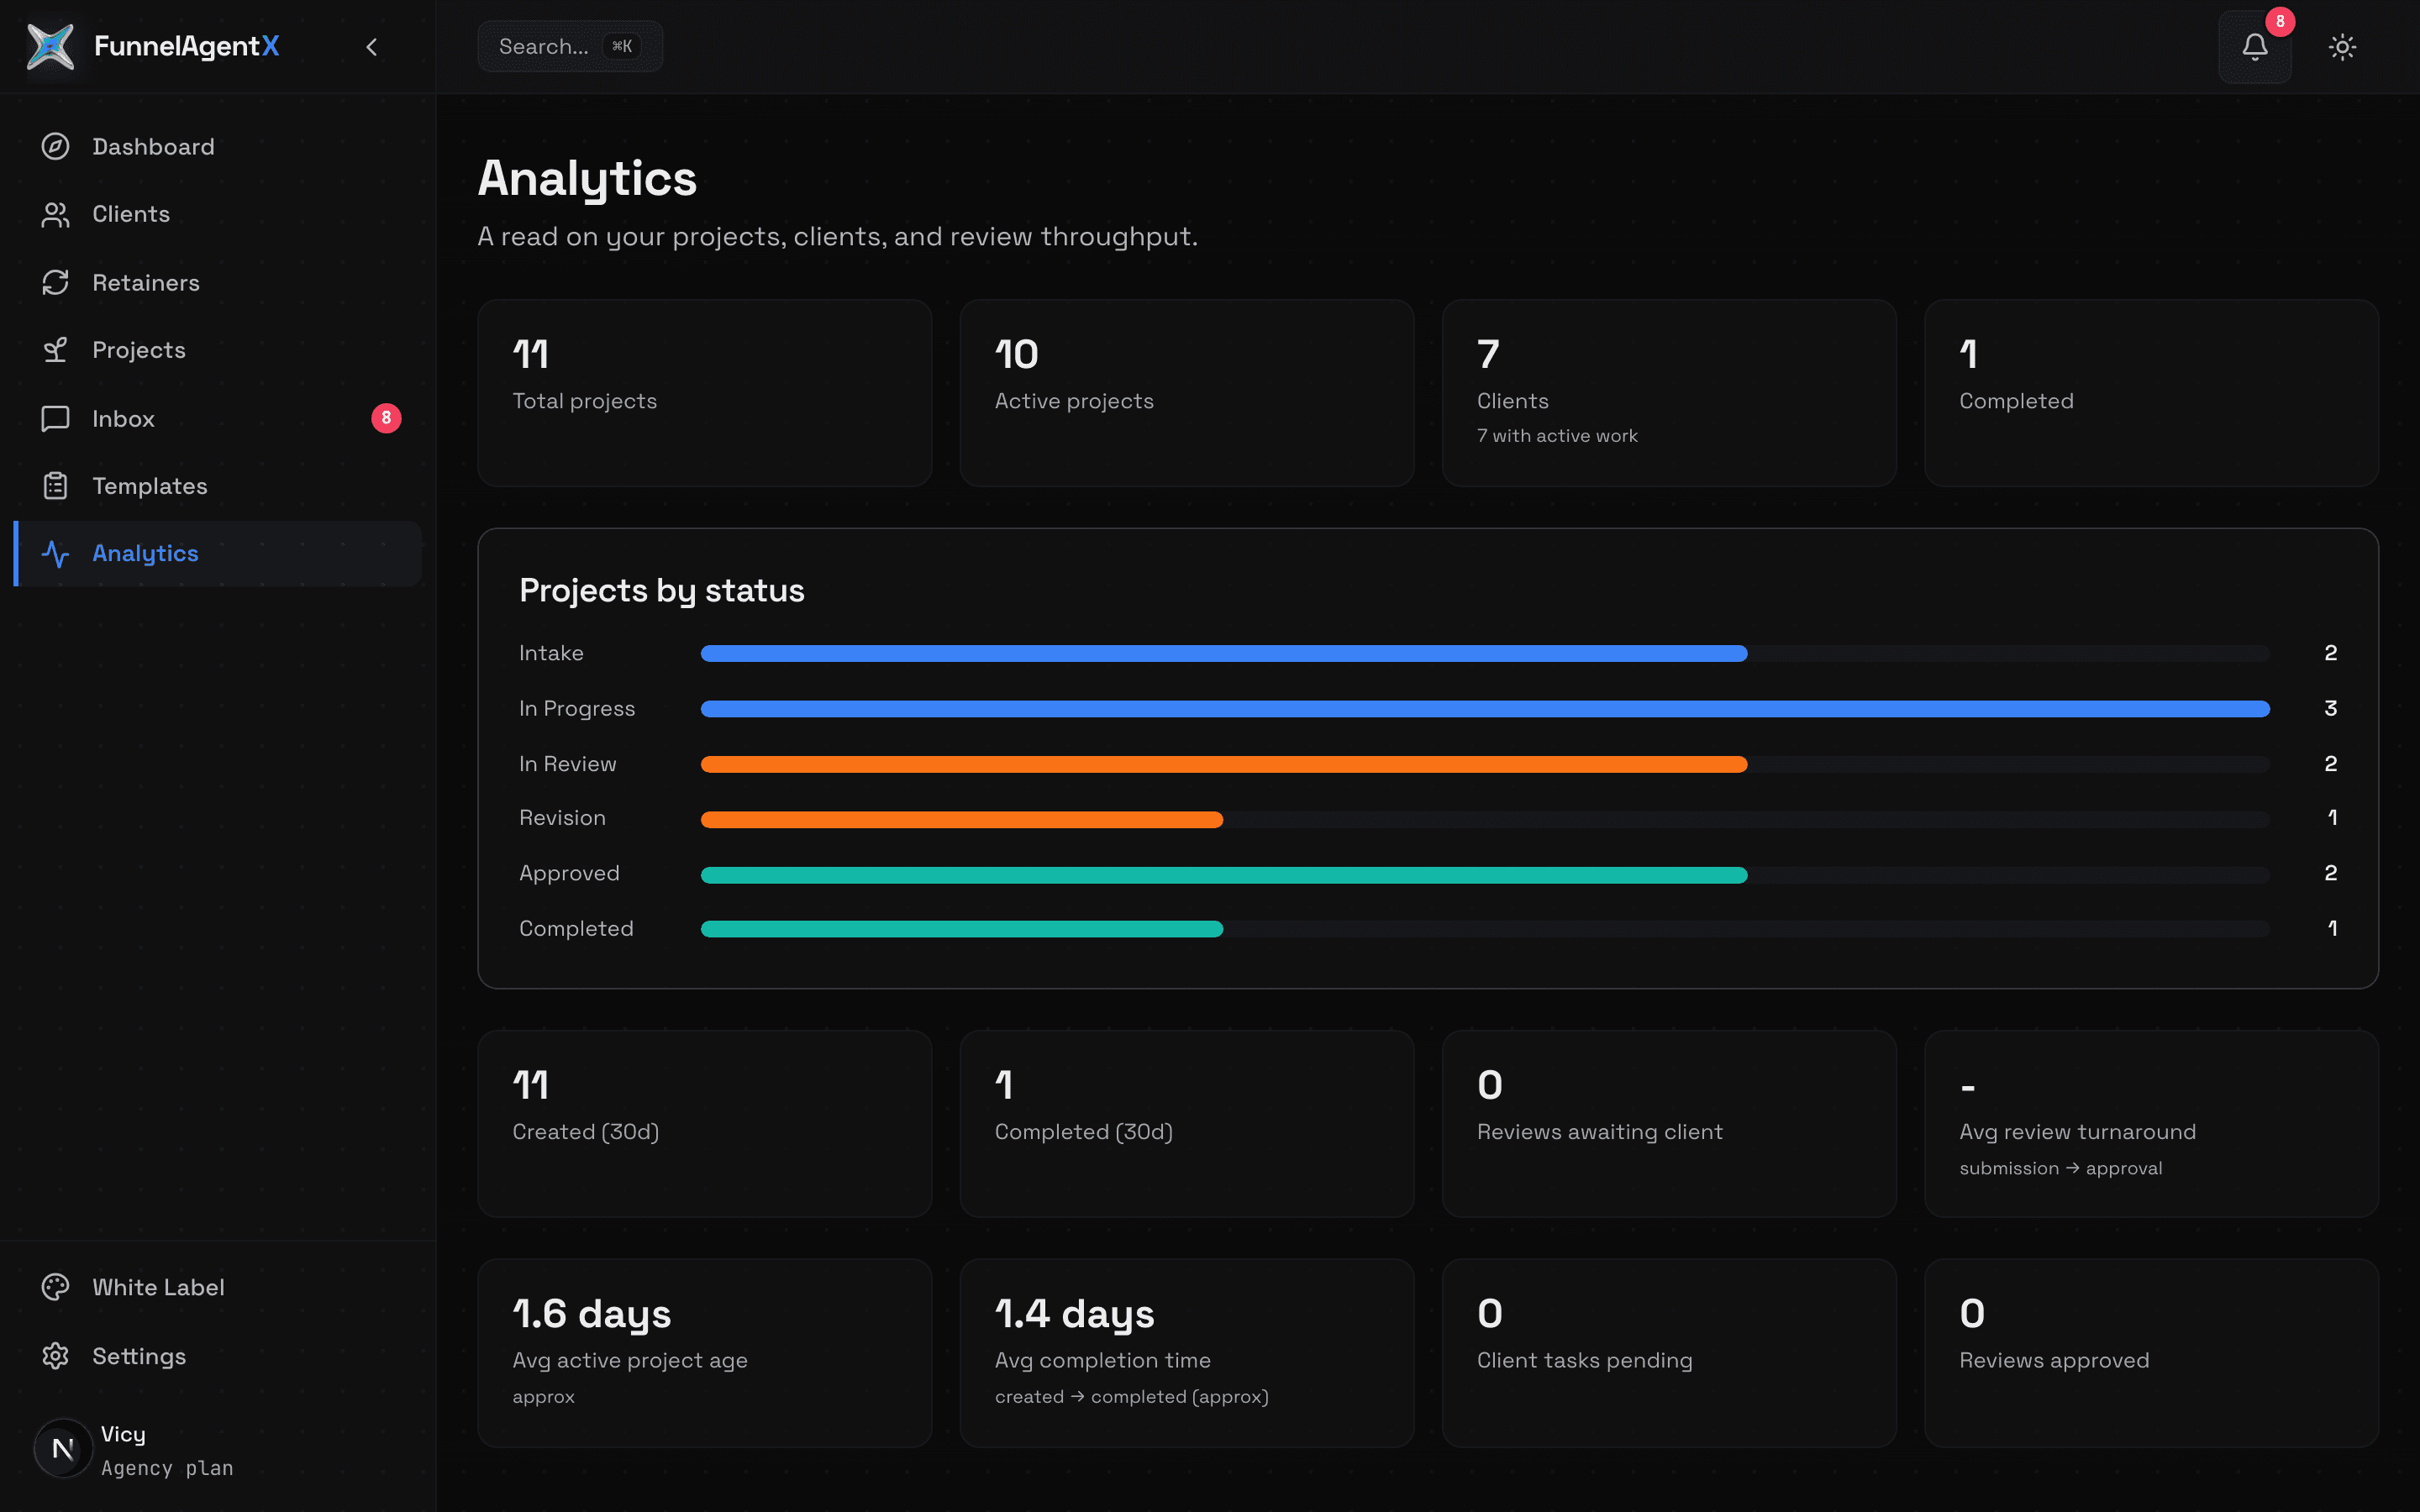Click the 'Client tasks pending' label
Screen dimensions: 2420x1512
pos(1584,1360)
